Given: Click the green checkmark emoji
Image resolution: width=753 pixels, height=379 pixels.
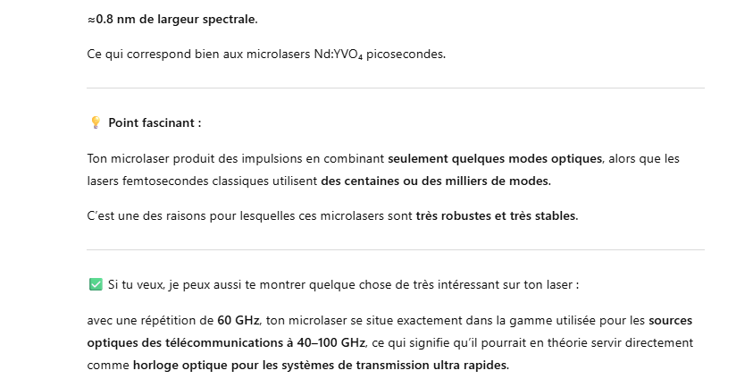Looking at the screenshot, I should tap(96, 284).
